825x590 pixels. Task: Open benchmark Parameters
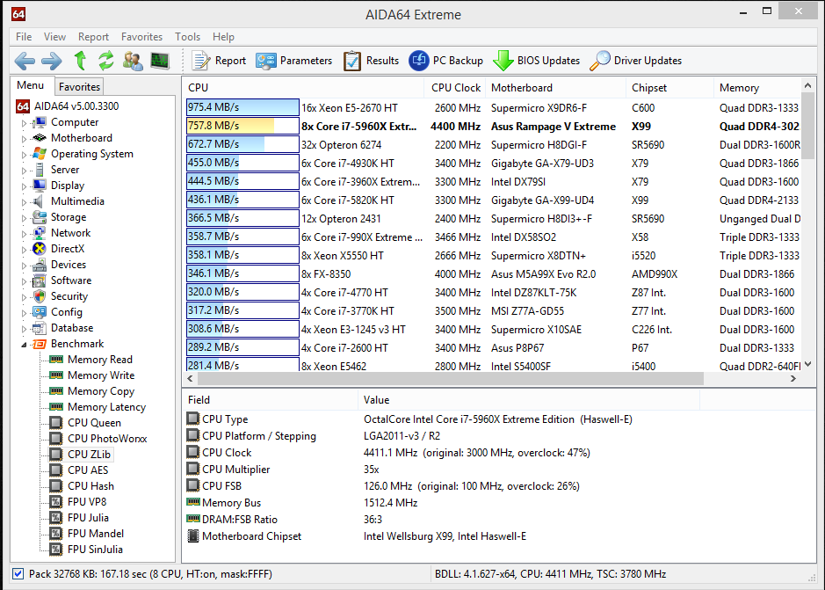[293, 61]
